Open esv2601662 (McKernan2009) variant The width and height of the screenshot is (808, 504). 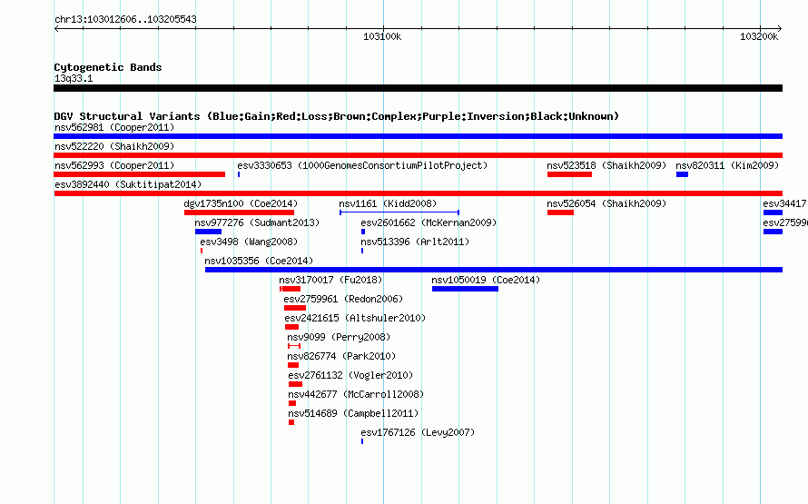pos(429,222)
